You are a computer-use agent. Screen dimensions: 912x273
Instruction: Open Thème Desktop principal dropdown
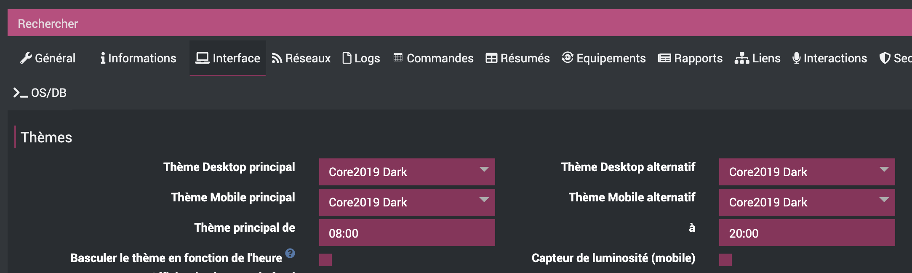[407, 172]
